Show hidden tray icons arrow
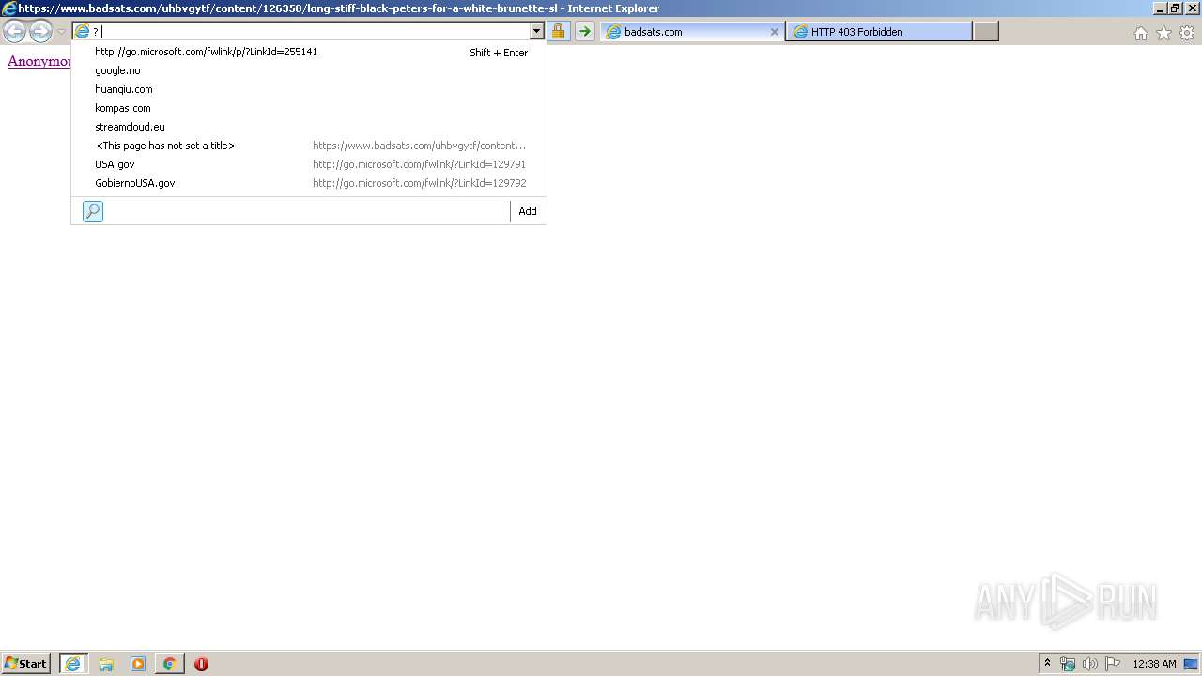Screen dimensions: 1202x676 [x=1047, y=664]
